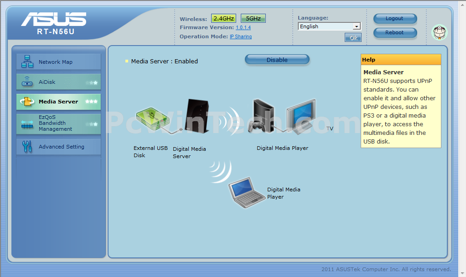Screen dimensions: 466x277
Task: Click the AiDisk router icon
Action: (27, 82)
